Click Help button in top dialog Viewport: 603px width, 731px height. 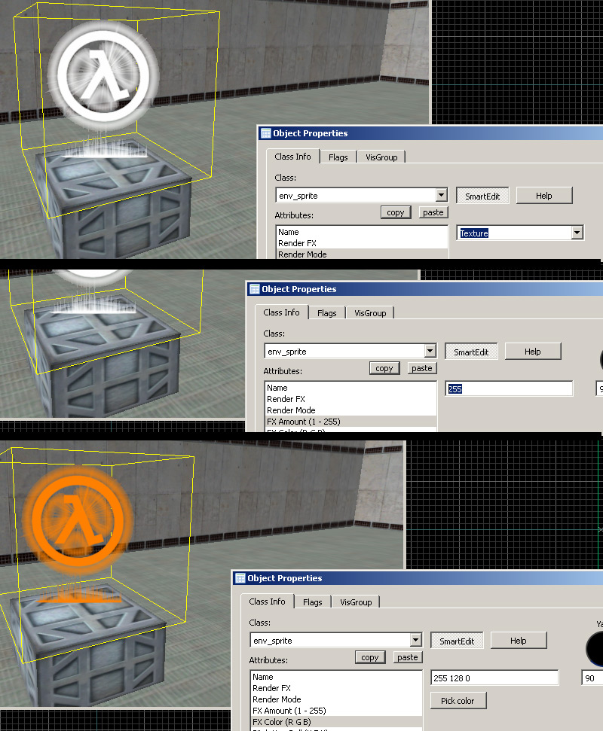pos(543,196)
